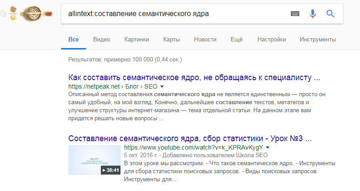Click the 38:41 video duration badge
Screen dimensions: 360x191
[x=111, y=170]
